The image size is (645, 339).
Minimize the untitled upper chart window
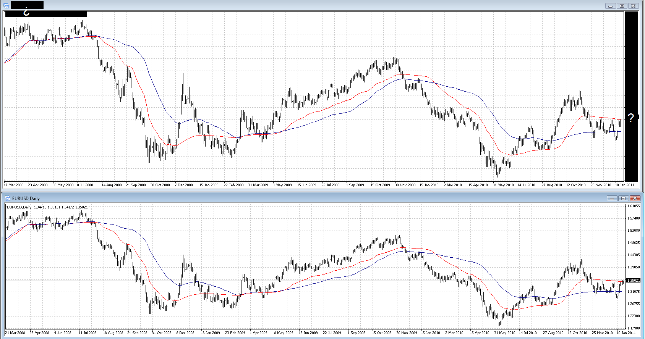[610, 6]
